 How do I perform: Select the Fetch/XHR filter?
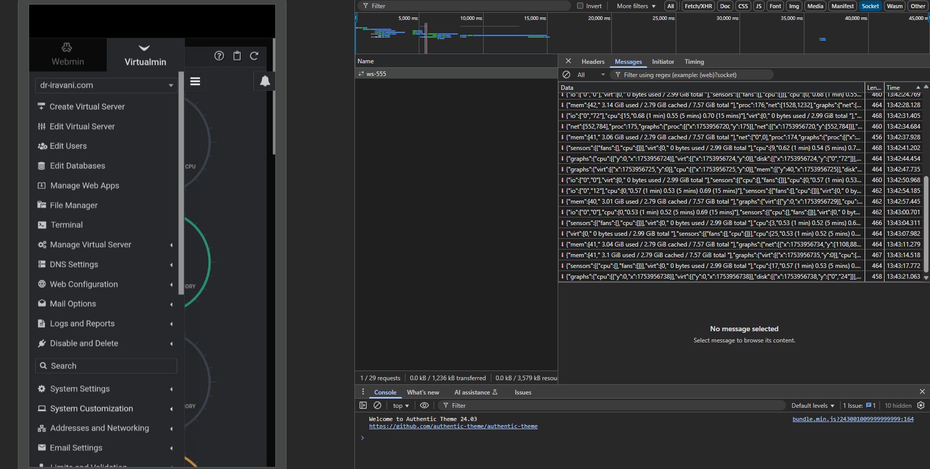pos(698,6)
